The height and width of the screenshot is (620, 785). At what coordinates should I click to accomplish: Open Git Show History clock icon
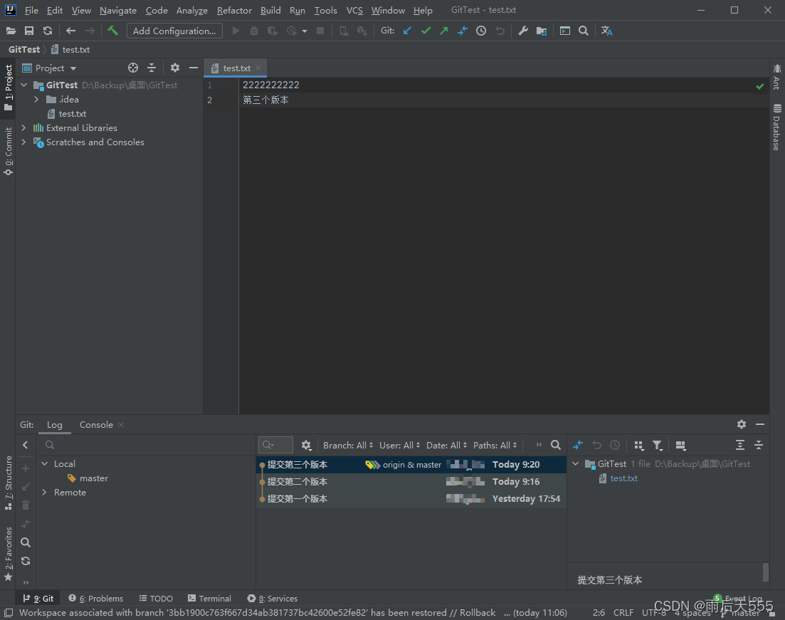click(x=480, y=31)
